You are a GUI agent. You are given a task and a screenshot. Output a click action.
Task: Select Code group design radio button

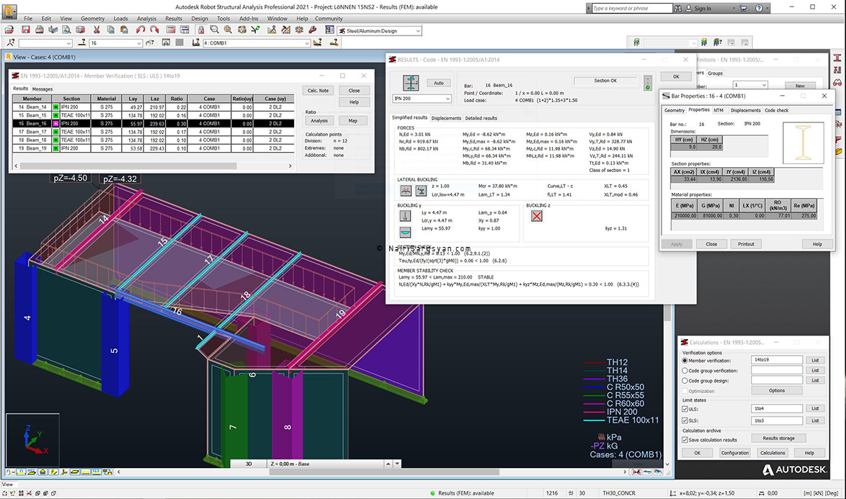tap(685, 380)
